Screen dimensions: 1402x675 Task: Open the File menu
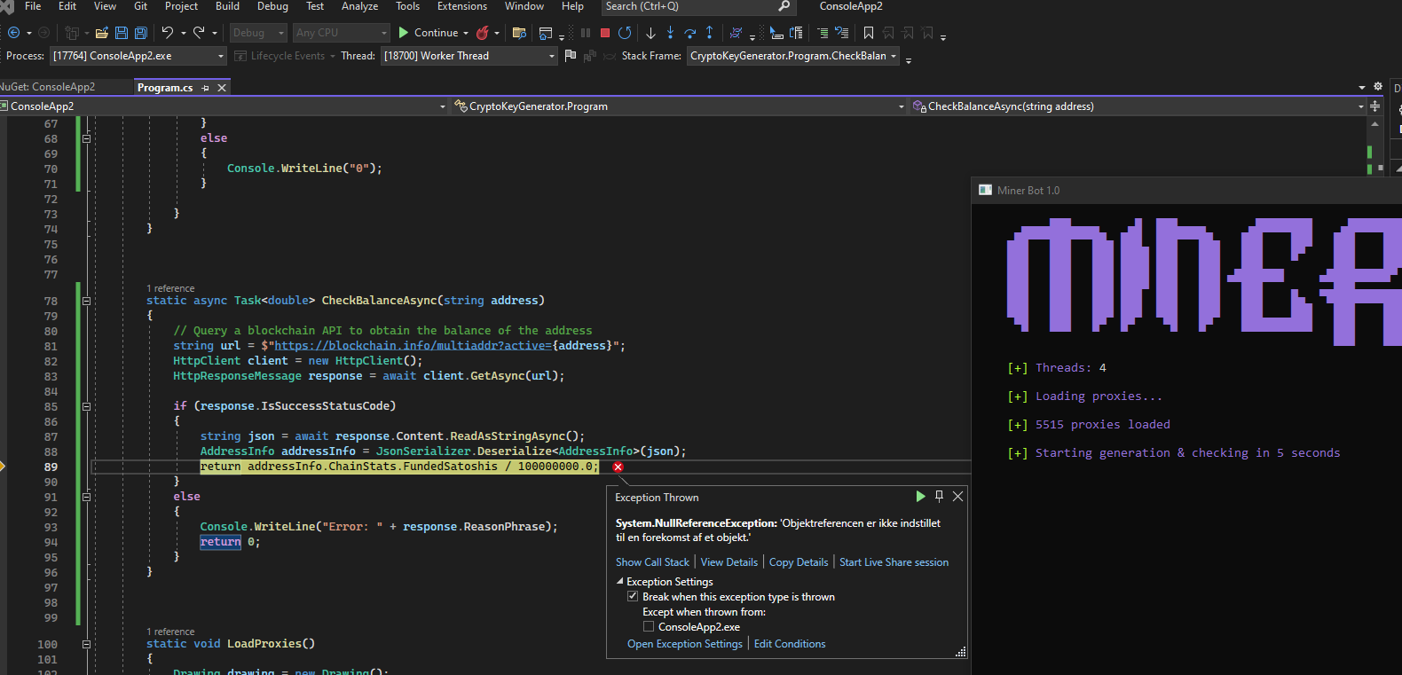33,6
